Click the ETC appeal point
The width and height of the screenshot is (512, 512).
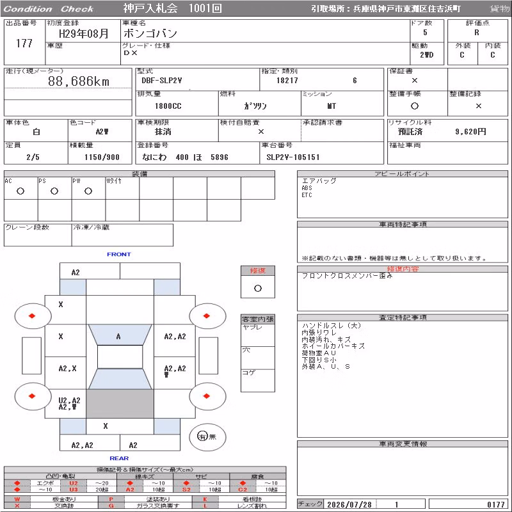(307, 195)
